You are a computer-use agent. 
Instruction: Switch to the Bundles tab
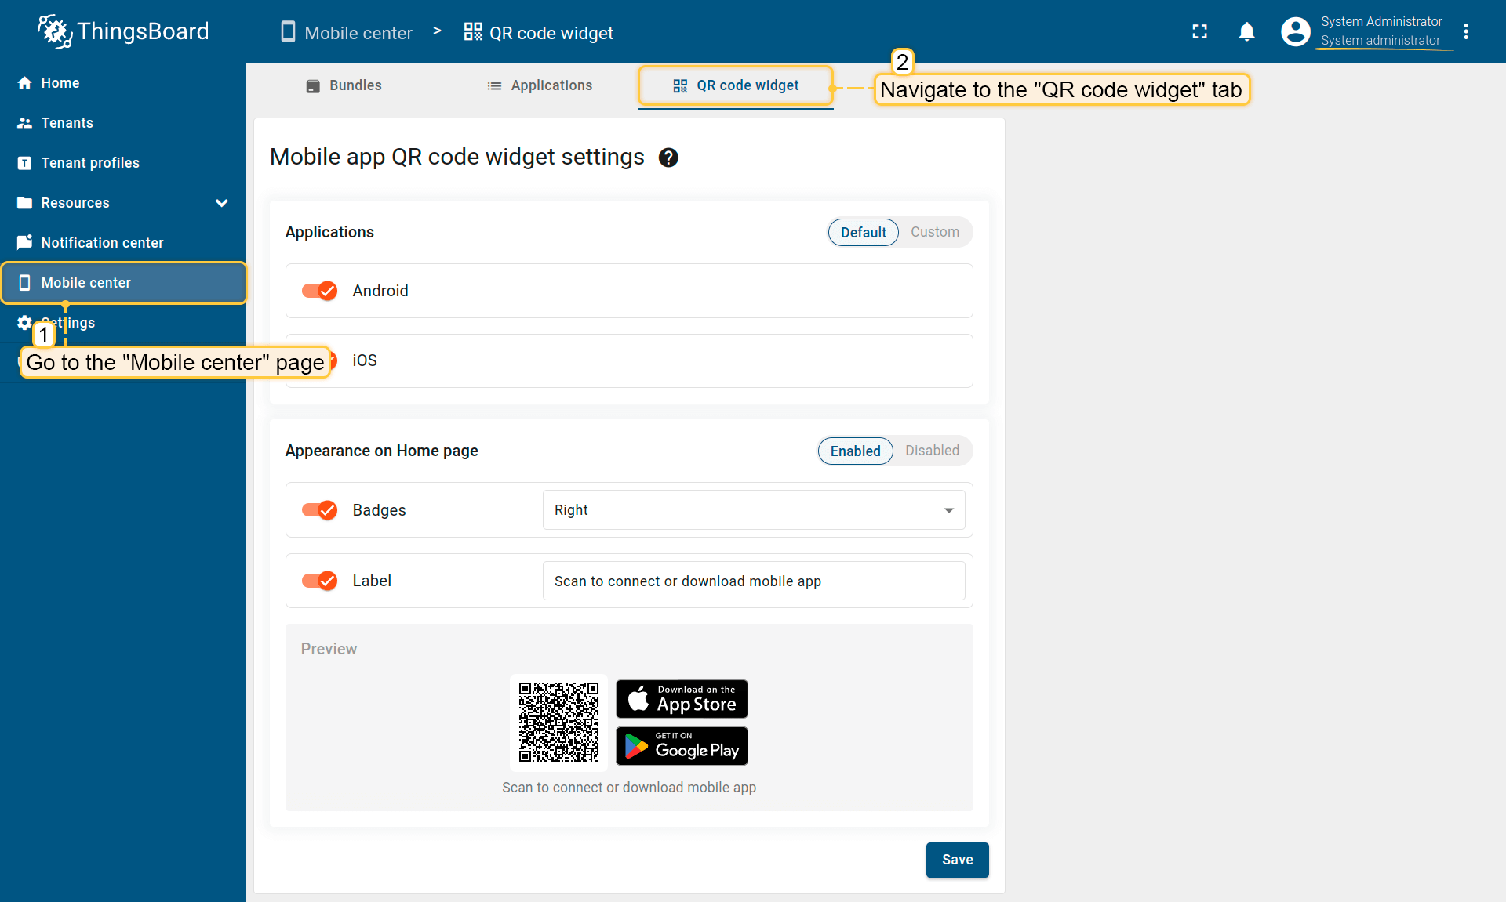point(344,85)
